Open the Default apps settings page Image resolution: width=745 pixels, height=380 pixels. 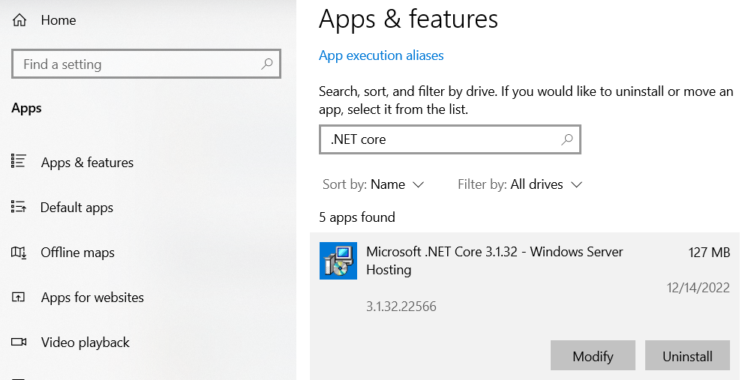[77, 208]
